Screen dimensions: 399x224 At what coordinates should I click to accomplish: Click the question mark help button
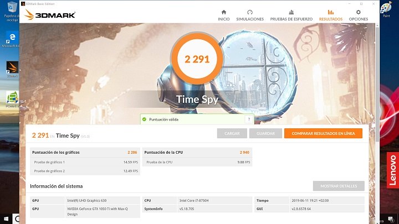248,119
